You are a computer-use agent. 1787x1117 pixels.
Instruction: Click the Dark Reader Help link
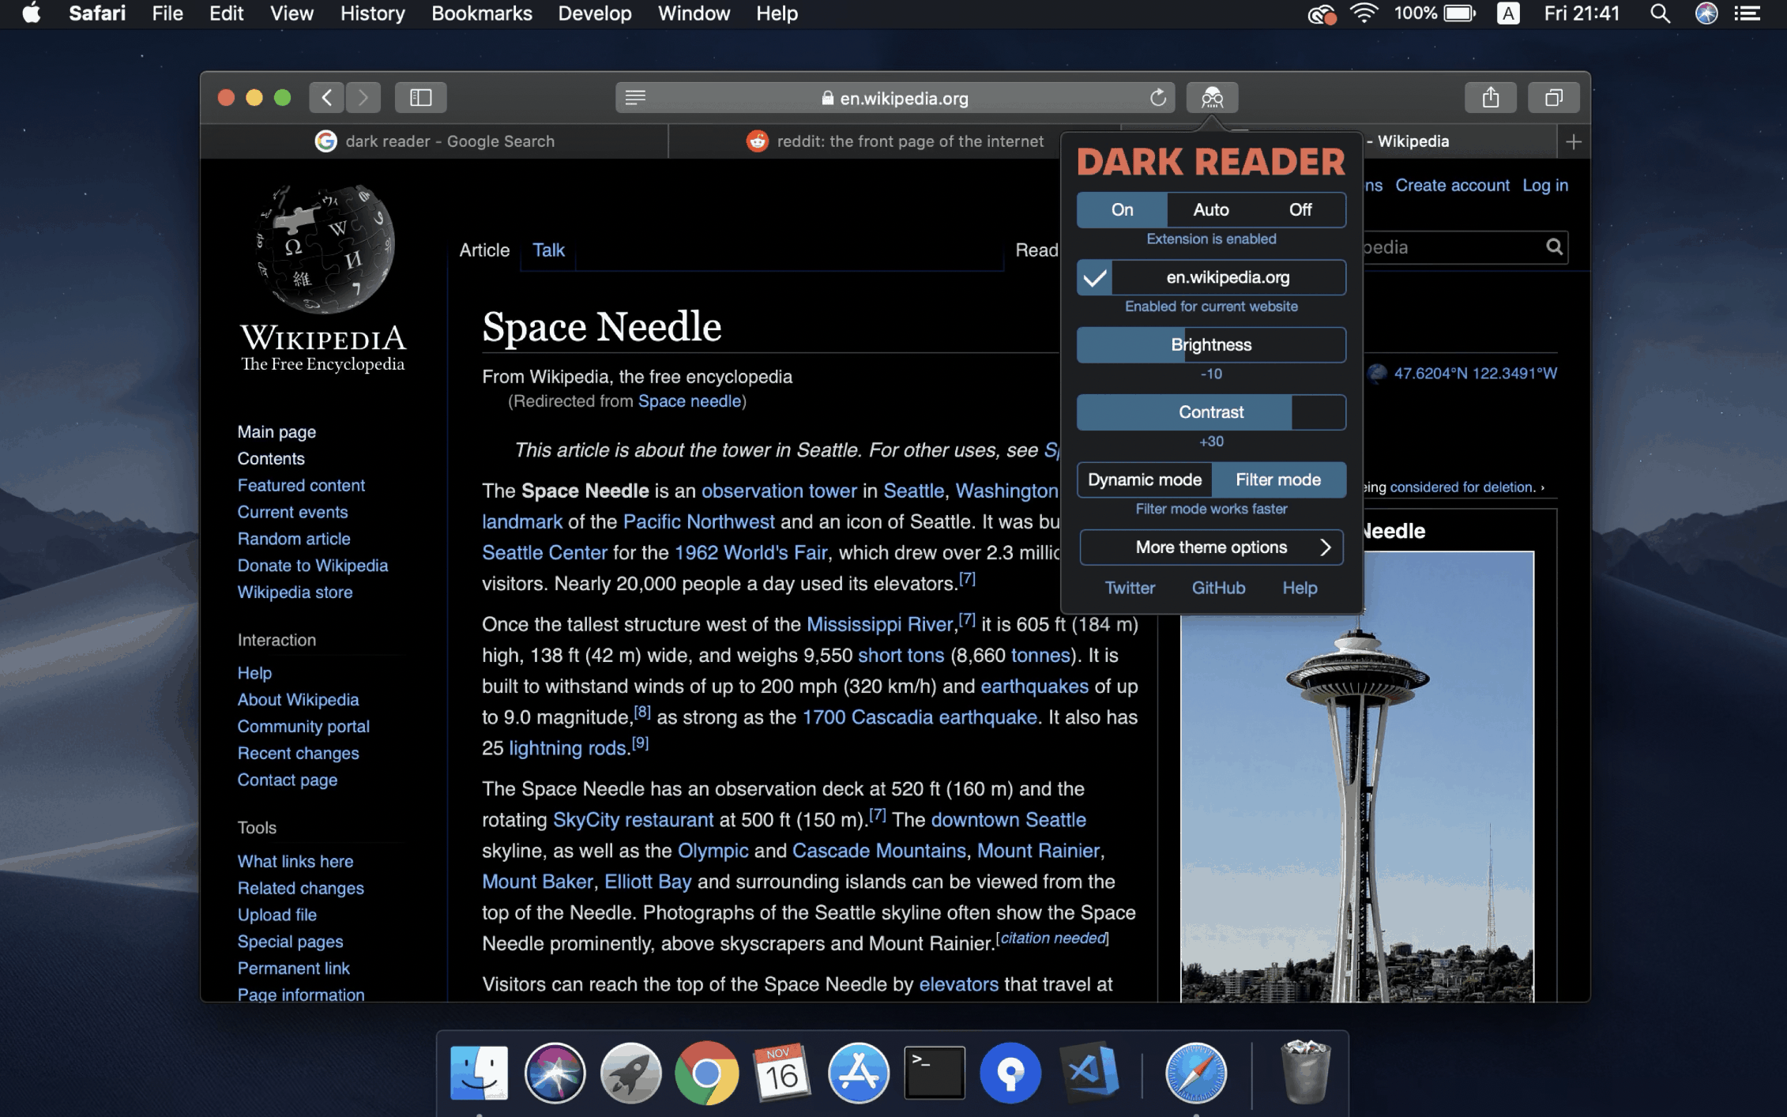click(x=1300, y=588)
